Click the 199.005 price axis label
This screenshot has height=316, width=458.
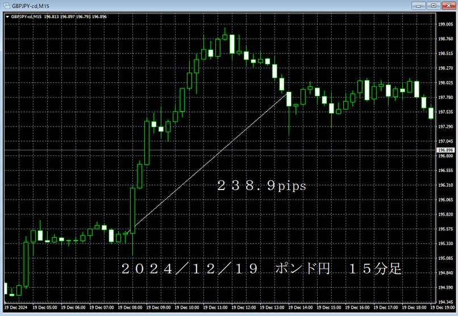(445, 24)
